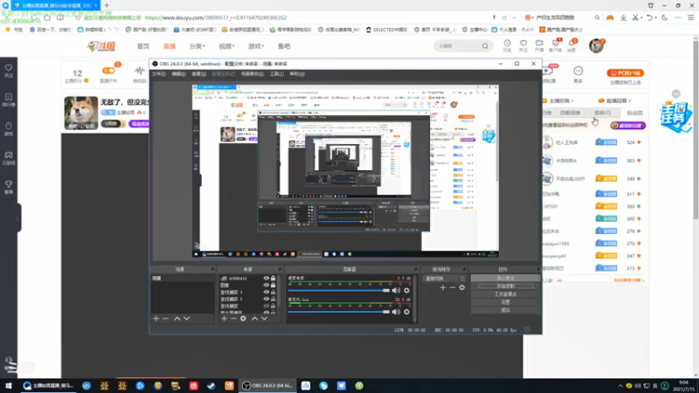Show hidden system tray icons chevron
Image resolution: width=699 pixels, height=393 pixels.
click(x=620, y=386)
